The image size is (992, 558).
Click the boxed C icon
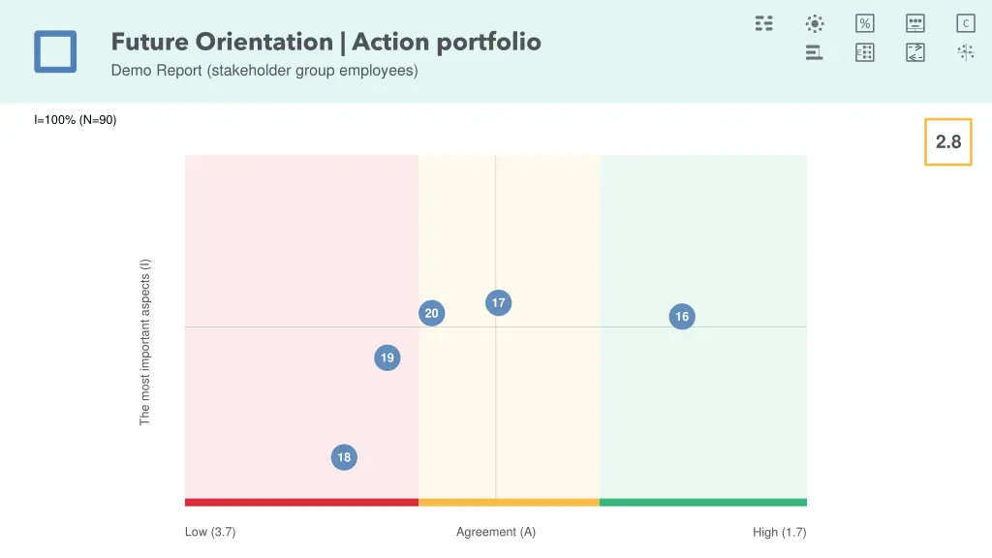click(x=966, y=23)
